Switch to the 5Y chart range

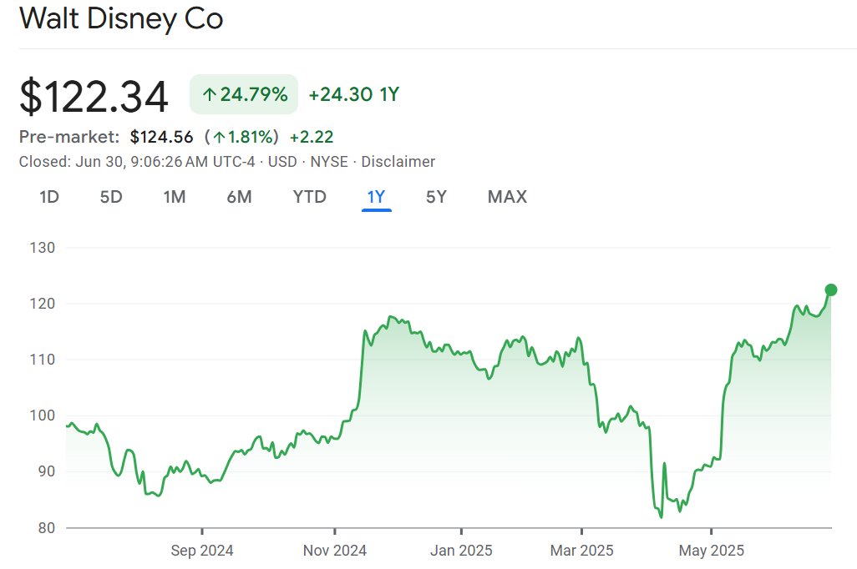pos(436,197)
